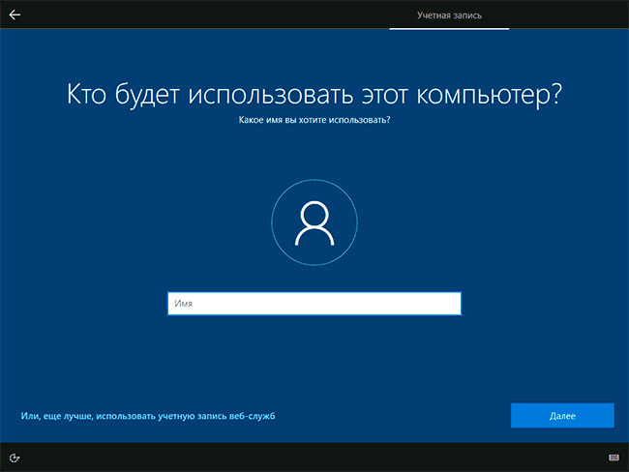Select the Учетная запись tab

(x=449, y=15)
